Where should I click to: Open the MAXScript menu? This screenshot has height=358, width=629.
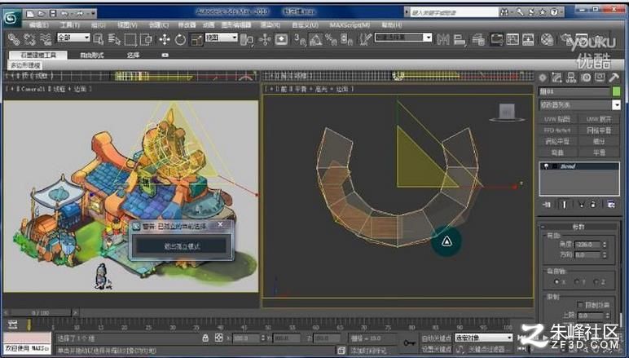[x=350, y=25]
